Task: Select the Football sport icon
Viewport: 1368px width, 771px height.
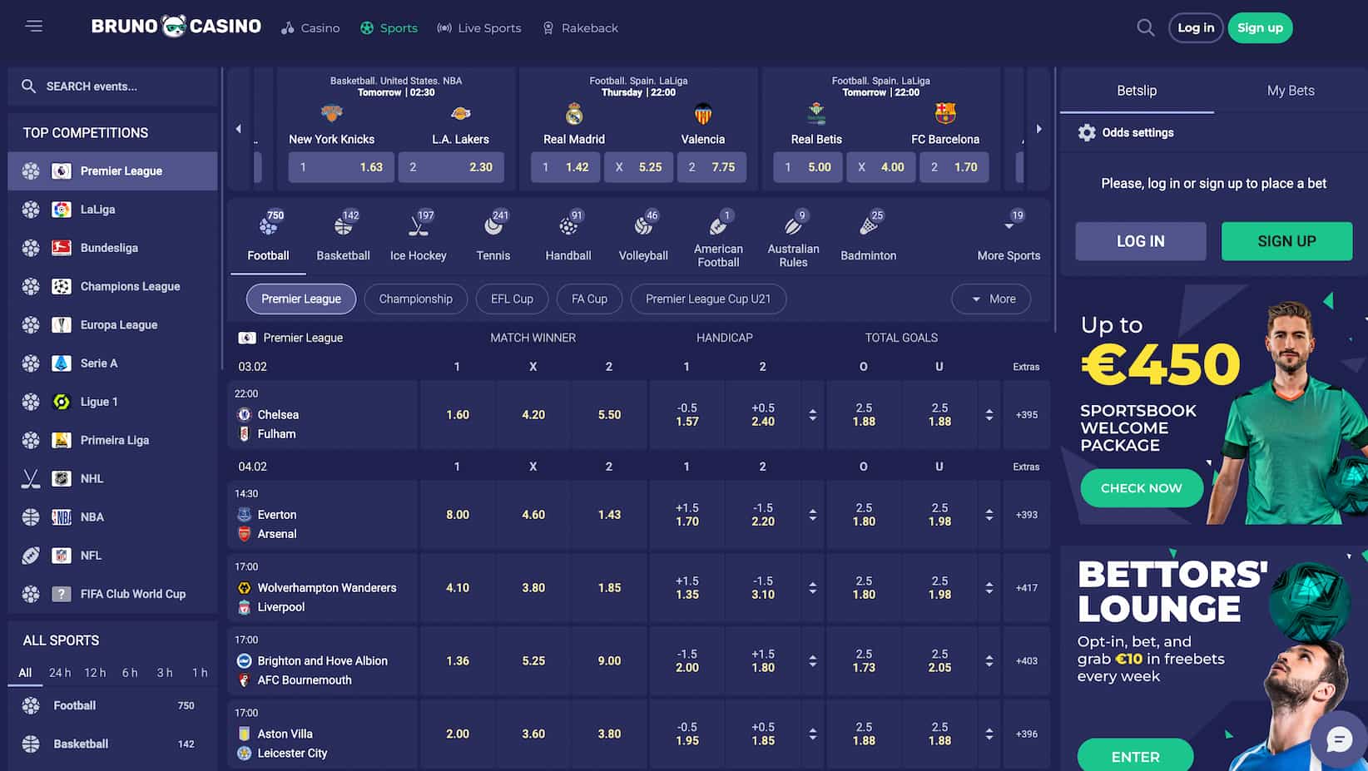Action: pos(268,225)
